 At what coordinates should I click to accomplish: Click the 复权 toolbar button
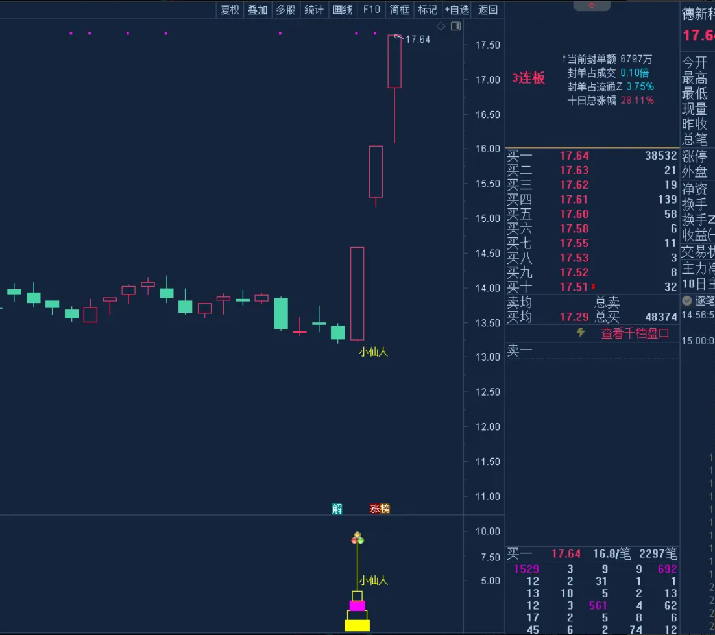[x=230, y=9]
